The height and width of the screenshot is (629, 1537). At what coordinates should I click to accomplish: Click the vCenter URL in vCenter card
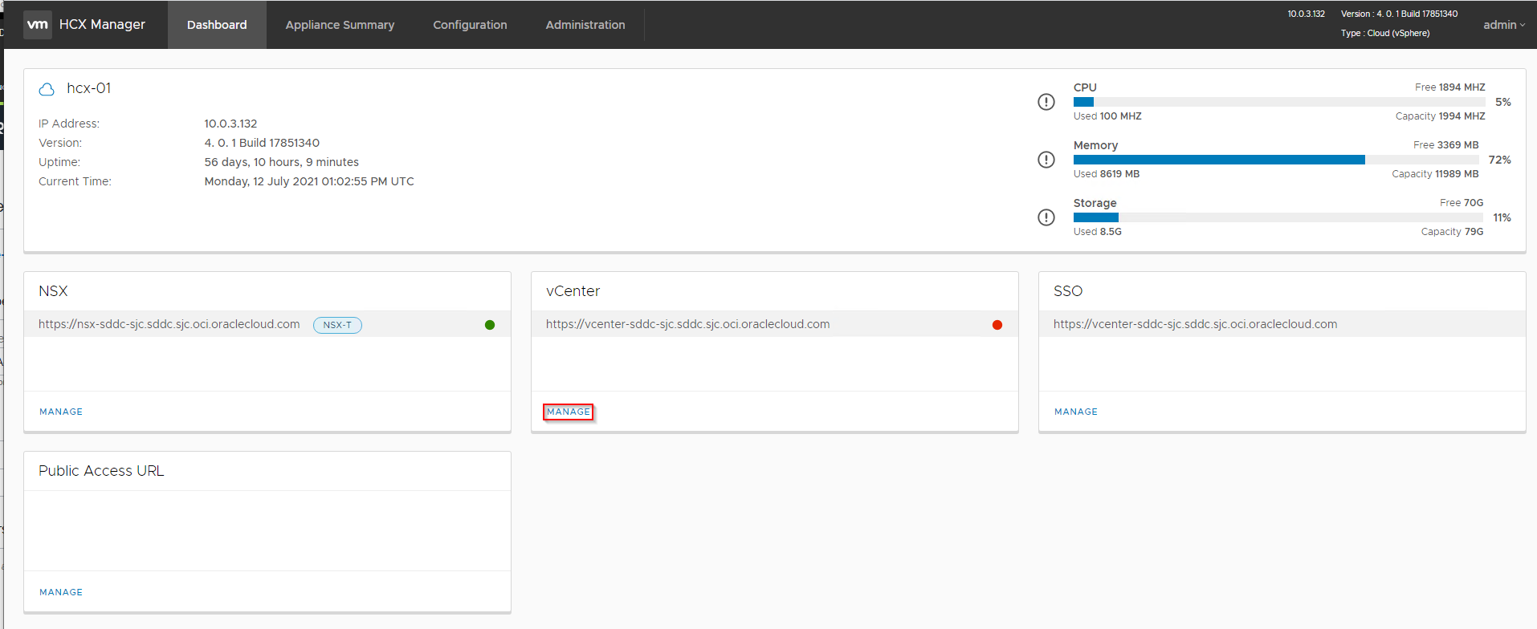pyautogui.click(x=688, y=324)
